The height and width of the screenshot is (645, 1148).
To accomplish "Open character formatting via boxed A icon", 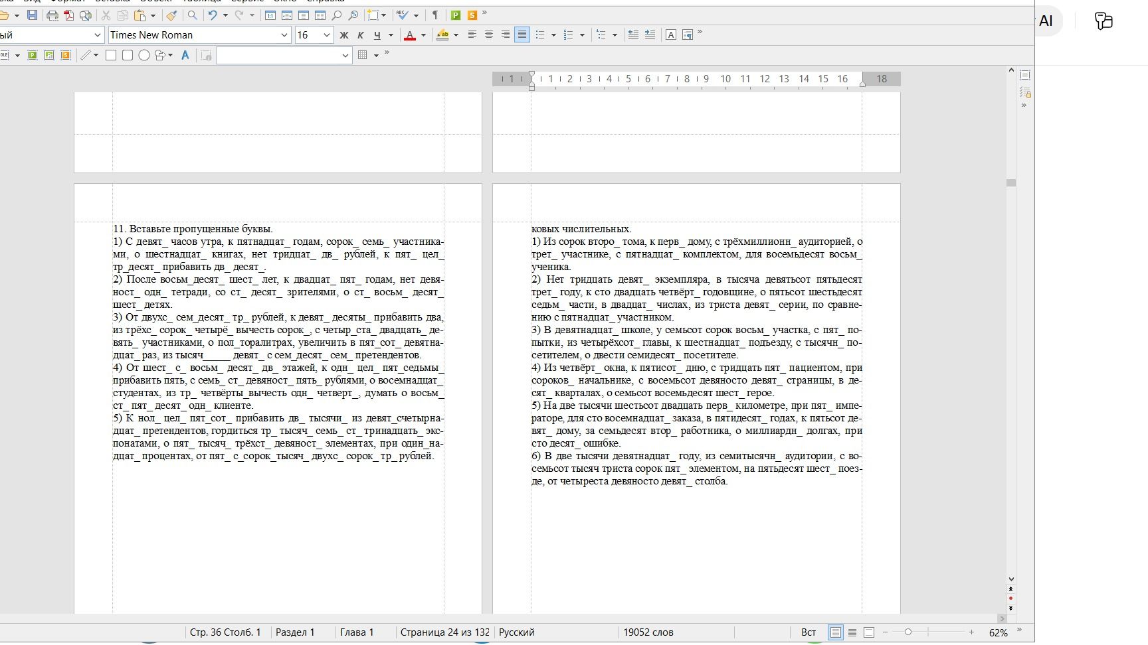I will pos(671,35).
